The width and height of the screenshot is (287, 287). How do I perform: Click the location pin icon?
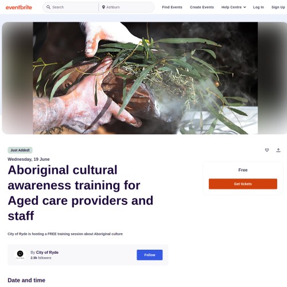103,7
